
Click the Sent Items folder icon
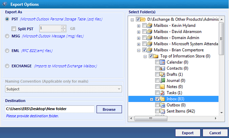pos(162,111)
